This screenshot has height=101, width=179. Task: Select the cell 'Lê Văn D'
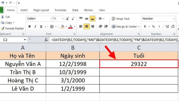point(23,88)
